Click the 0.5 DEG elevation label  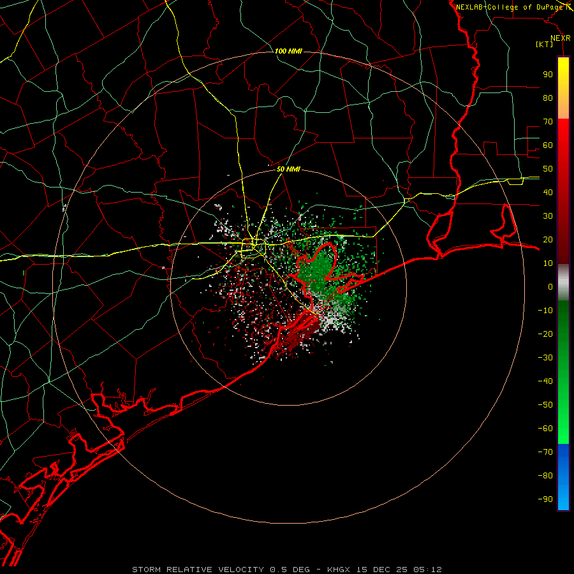point(290,570)
